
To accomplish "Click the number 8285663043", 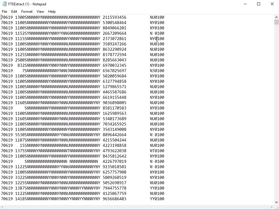I will pyautogui.click(x=114, y=60).
